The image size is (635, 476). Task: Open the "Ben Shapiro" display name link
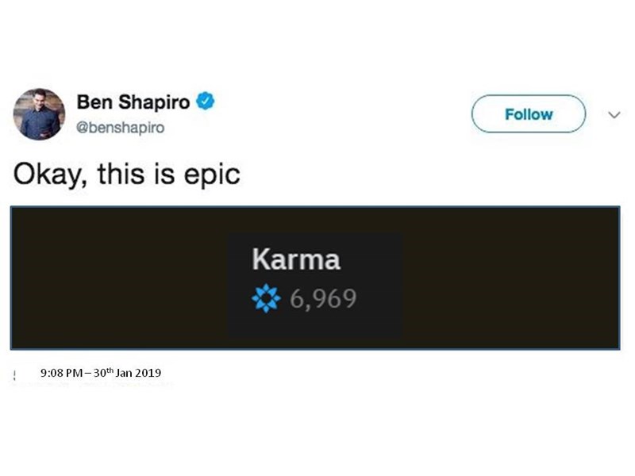[134, 102]
